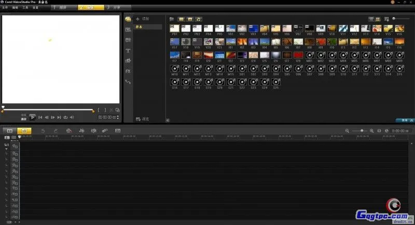Toggle audio files filter in library

click(199, 19)
